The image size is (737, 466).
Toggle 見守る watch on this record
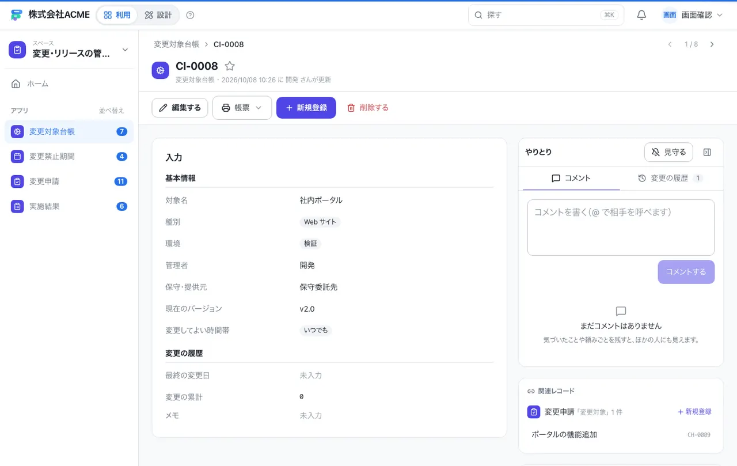668,152
